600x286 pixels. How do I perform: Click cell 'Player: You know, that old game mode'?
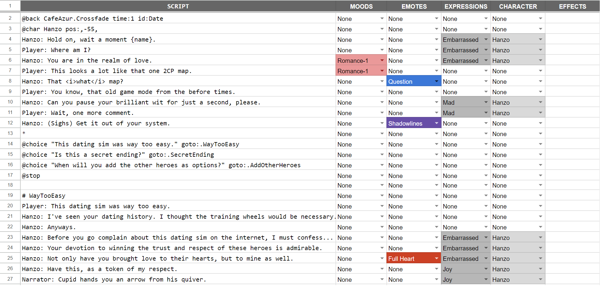click(x=178, y=92)
